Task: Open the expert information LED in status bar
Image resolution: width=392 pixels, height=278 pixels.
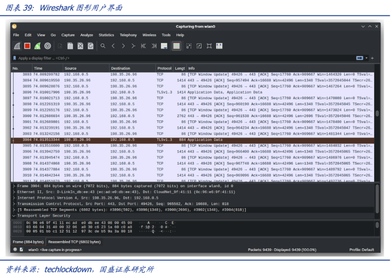Action: click(15, 250)
